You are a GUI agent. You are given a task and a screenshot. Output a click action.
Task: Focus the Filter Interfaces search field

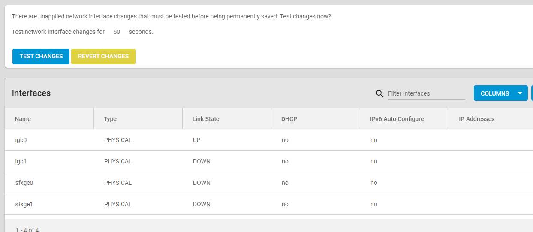click(x=426, y=93)
